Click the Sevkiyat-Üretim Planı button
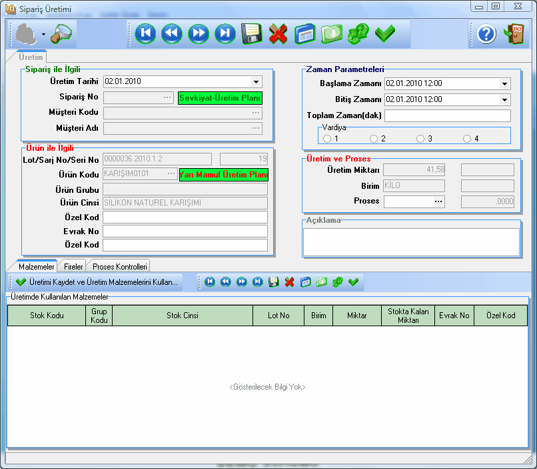The width and height of the screenshot is (537, 469). point(220,98)
